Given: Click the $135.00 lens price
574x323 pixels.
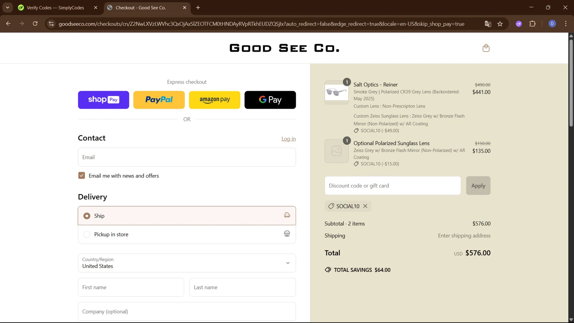Looking at the screenshot, I should tap(481, 151).
